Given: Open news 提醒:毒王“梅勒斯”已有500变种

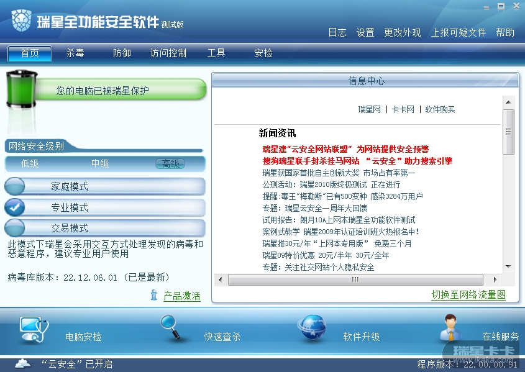Looking at the screenshot, I should 342,196.
